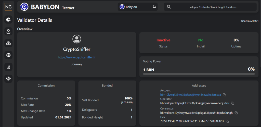Open the pie chart dashboard sidebar icon
Image resolution: width=261 pixels, height=127 pixels.
tap(8, 20)
